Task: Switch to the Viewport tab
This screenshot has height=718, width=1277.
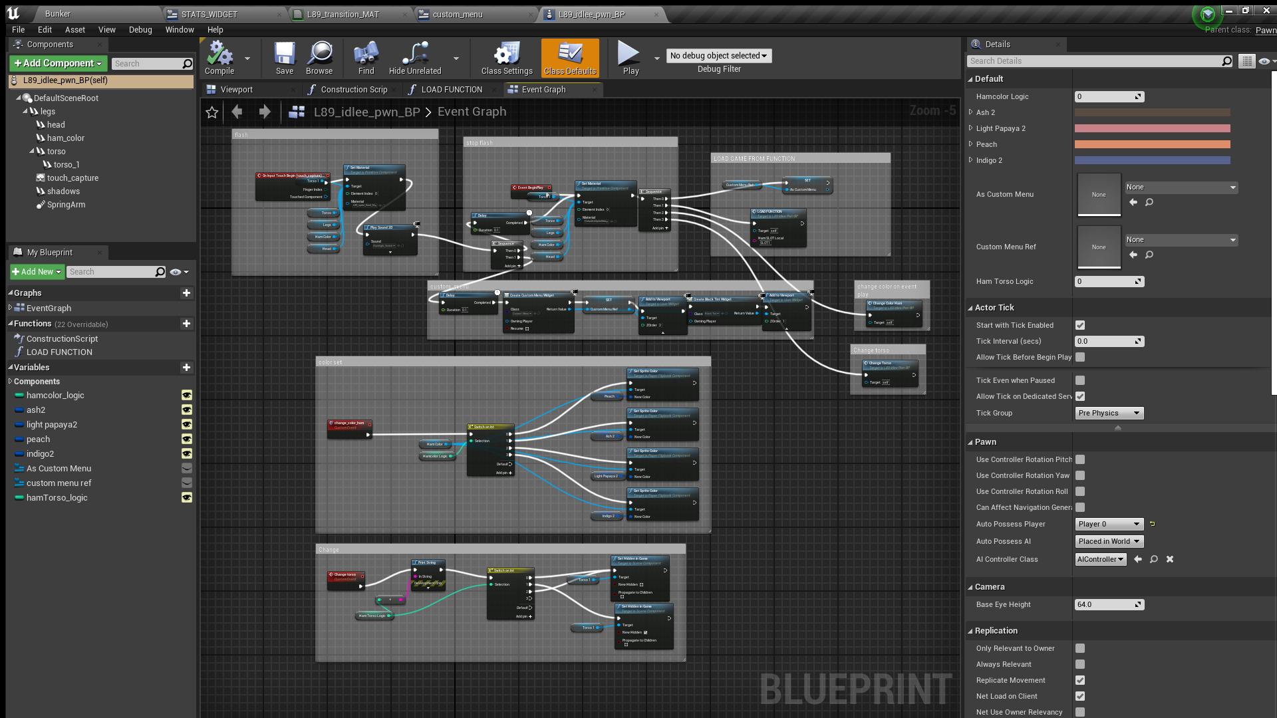Action: point(236,90)
